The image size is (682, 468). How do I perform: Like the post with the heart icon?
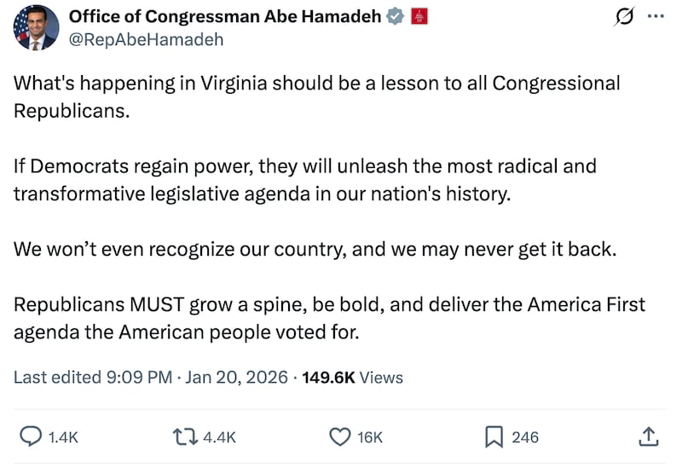tap(339, 436)
